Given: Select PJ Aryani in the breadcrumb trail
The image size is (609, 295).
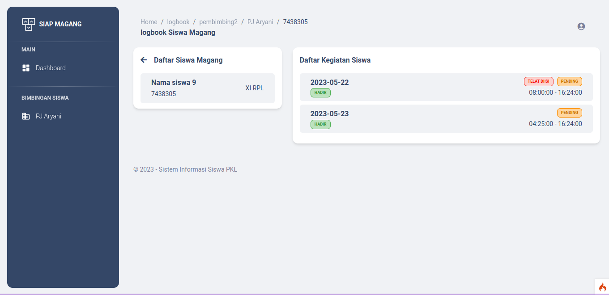Looking at the screenshot, I should pyautogui.click(x=260, y=22).
